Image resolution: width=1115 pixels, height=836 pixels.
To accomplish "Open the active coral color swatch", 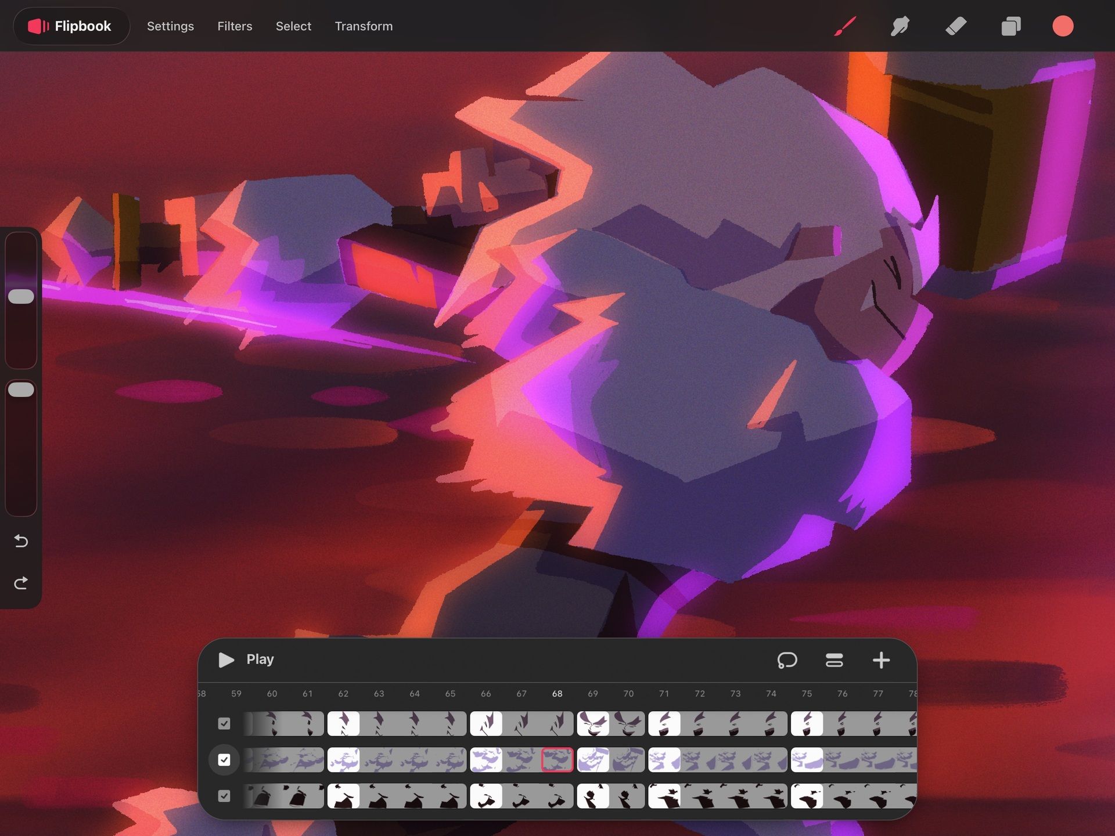I will 1063,26.
